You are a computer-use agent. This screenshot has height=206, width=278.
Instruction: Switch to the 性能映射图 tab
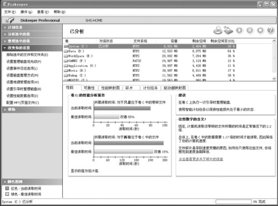coord(110,88)
